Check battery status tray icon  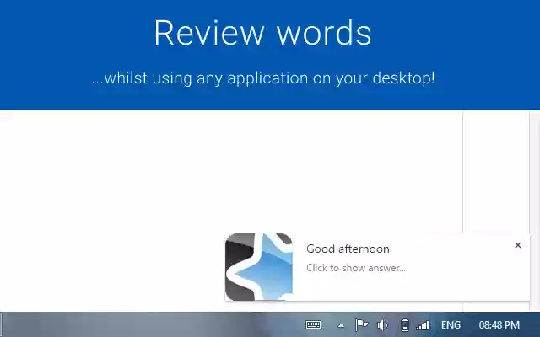tap(405, 324)
